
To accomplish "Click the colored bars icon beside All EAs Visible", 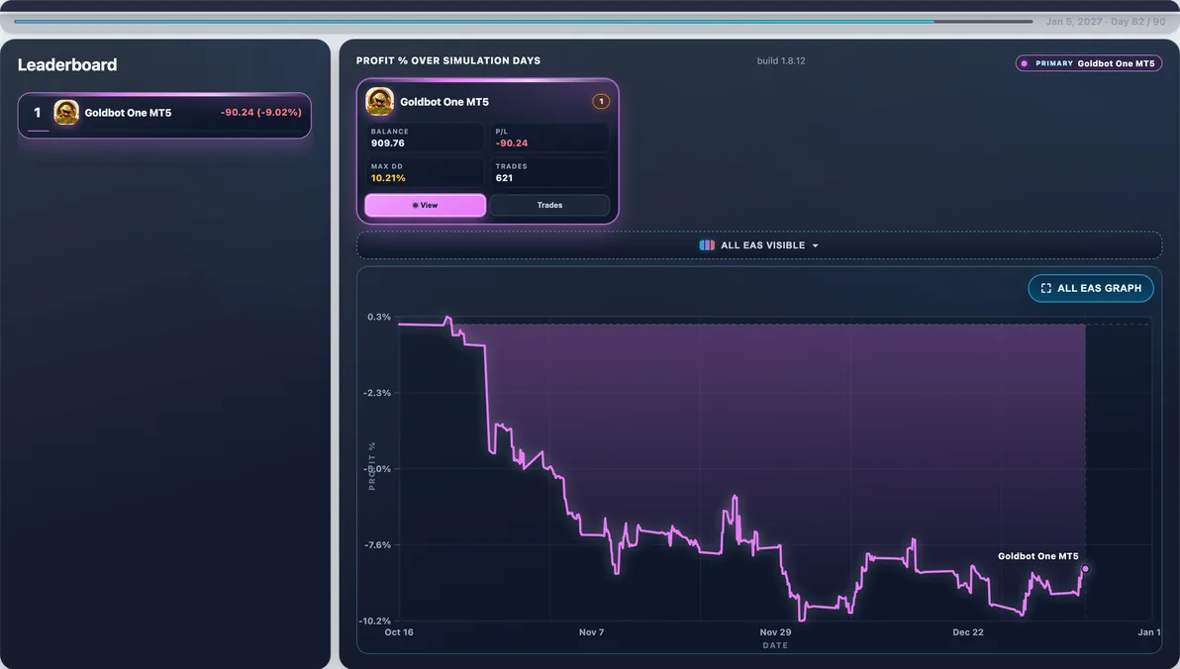I will pyautogui.click(x=707, y=245).
